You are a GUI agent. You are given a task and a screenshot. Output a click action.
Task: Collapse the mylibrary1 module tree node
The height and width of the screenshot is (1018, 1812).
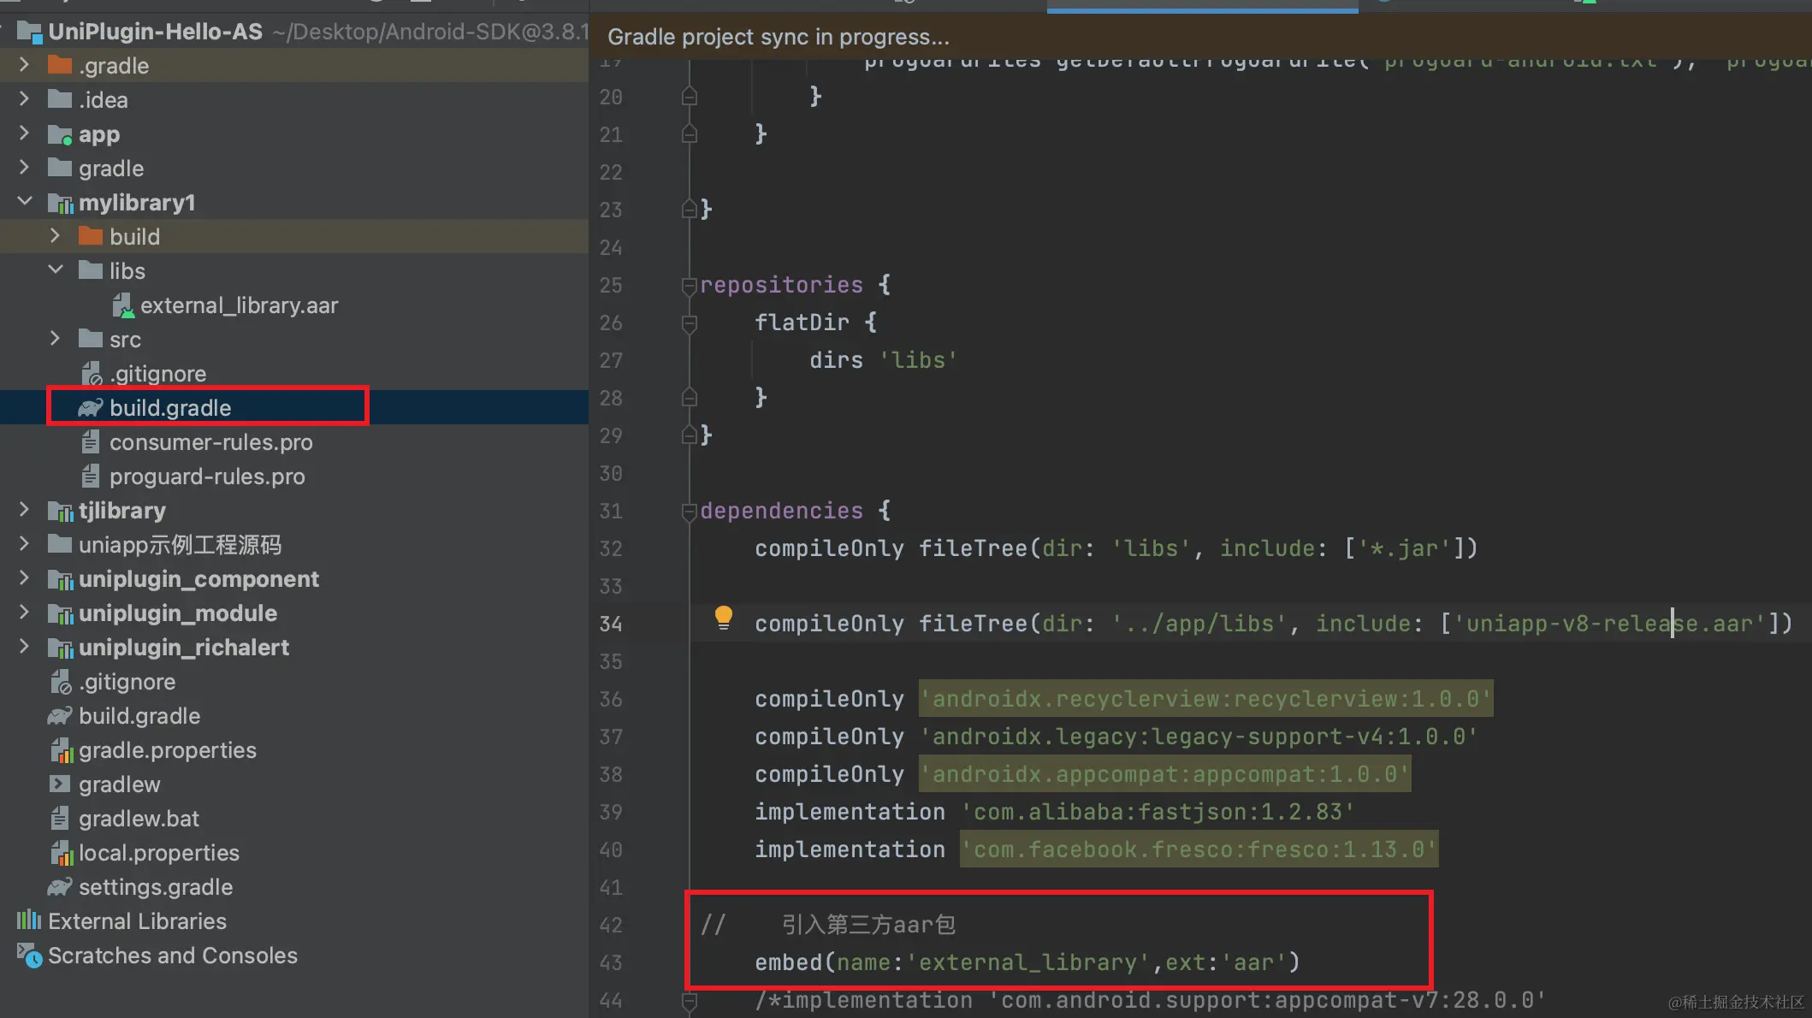[x=25, y=202]
